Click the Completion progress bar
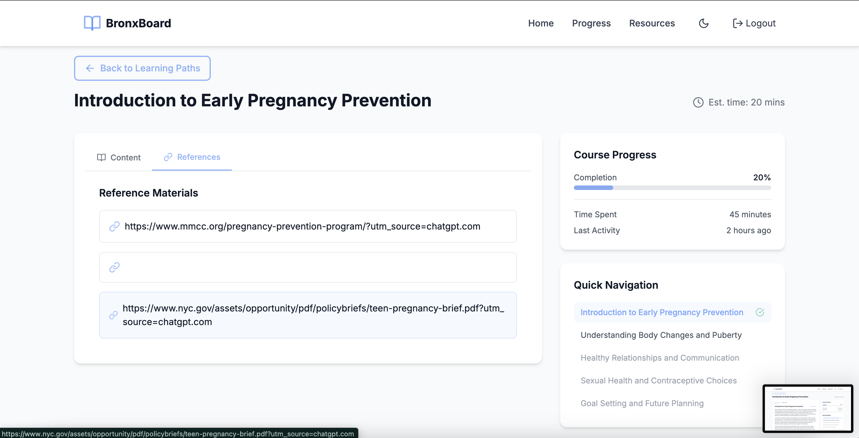This screenshot has height=438, width=859. tap(672, 188)
